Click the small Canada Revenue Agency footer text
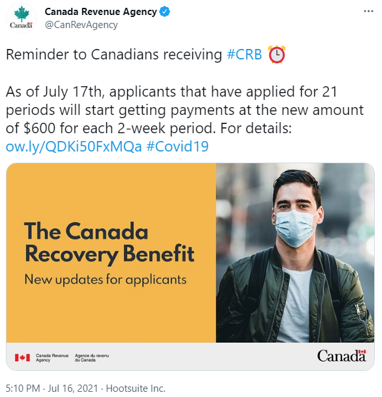This screenshot has width=382, height=397. pos(52,358)
